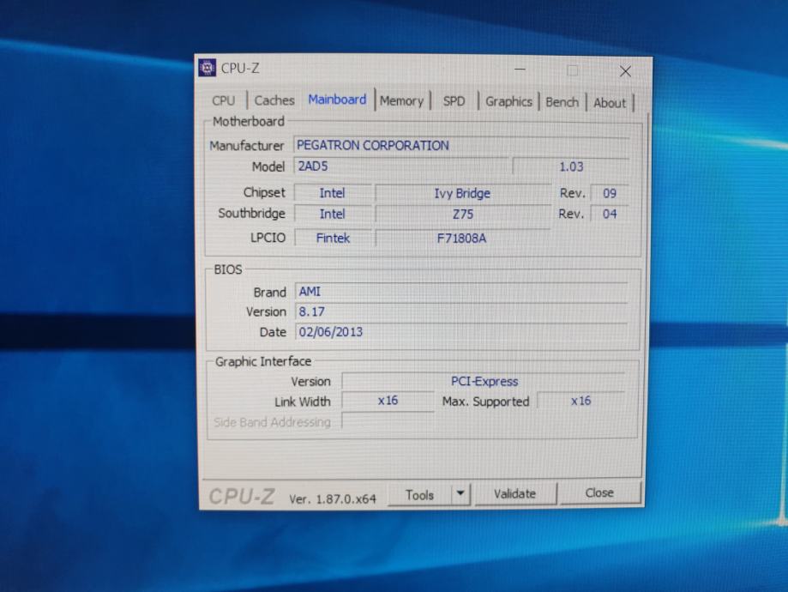The height and width of the screenshot is (592, 788).
Task: Minimize the CPU-Z window
Action: [520, 69]
